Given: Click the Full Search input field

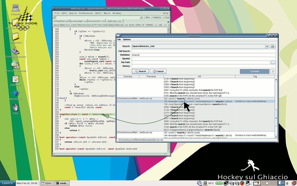Looking at the screenshot, I should click(203, 51).
